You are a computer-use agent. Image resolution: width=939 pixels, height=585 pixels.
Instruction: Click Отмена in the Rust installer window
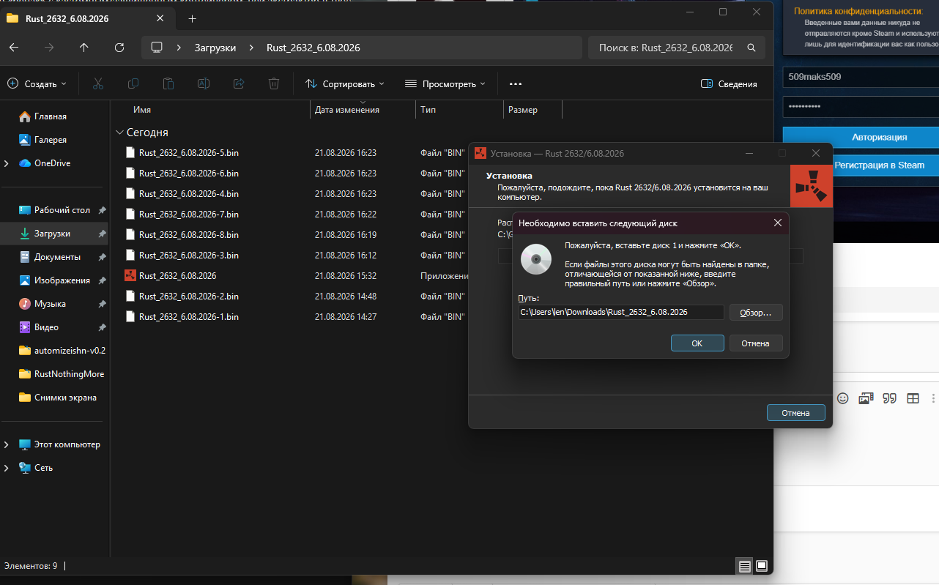click(796, 413)
